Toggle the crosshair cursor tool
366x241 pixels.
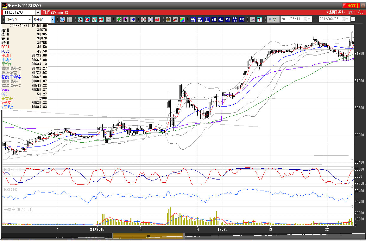click(x=70, y=20)
